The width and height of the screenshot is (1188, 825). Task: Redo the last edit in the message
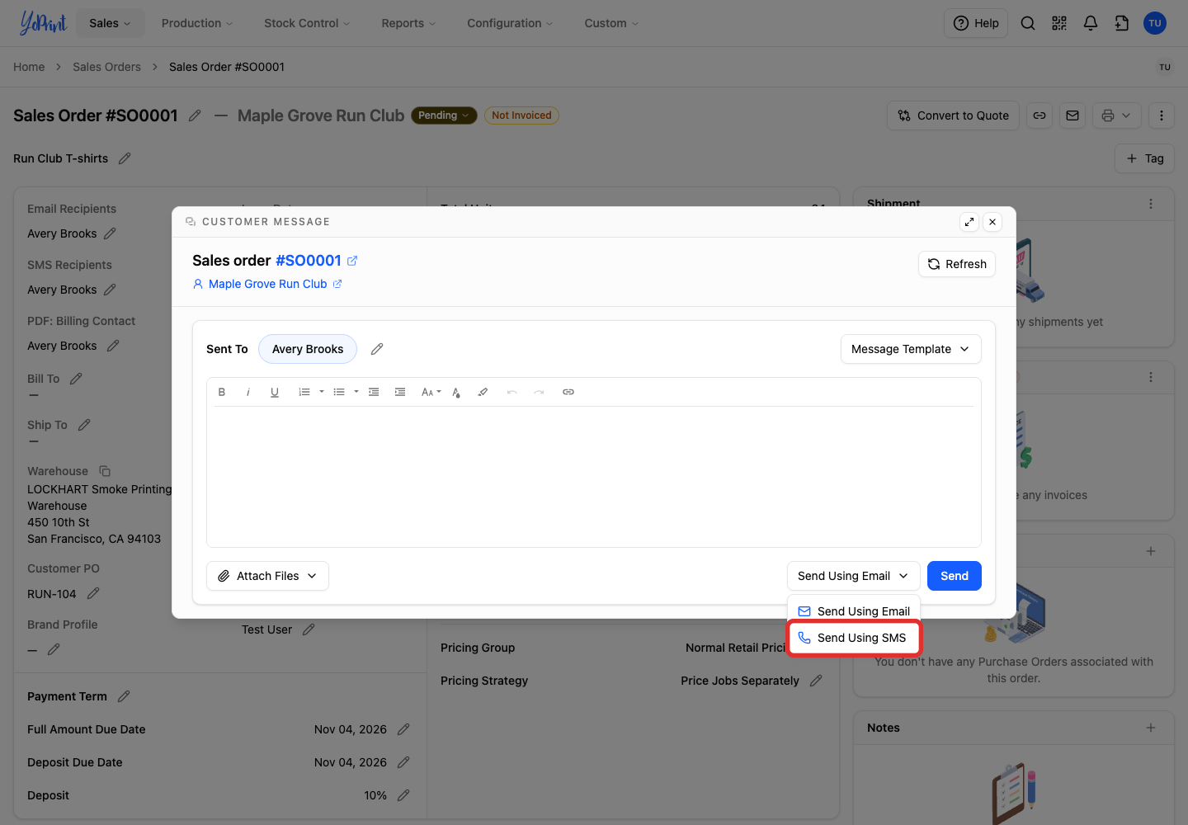click(539, 392)
